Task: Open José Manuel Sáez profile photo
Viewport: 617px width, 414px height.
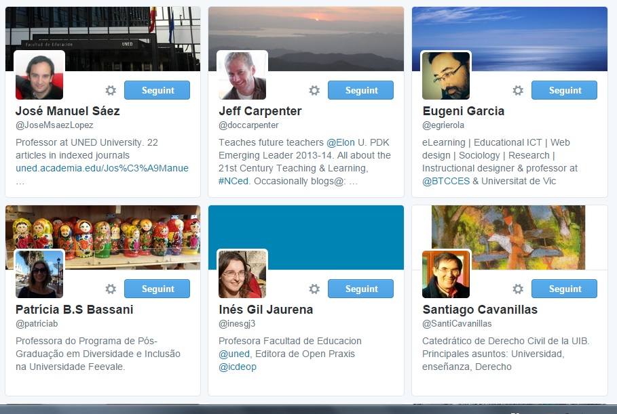Action: (39, 75)
